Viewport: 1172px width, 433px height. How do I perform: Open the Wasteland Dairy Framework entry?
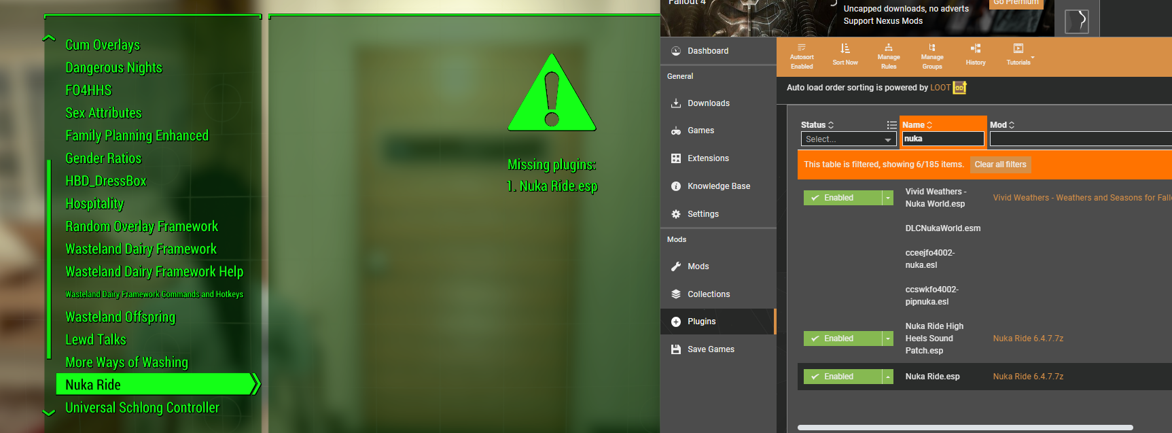point(141,249)
